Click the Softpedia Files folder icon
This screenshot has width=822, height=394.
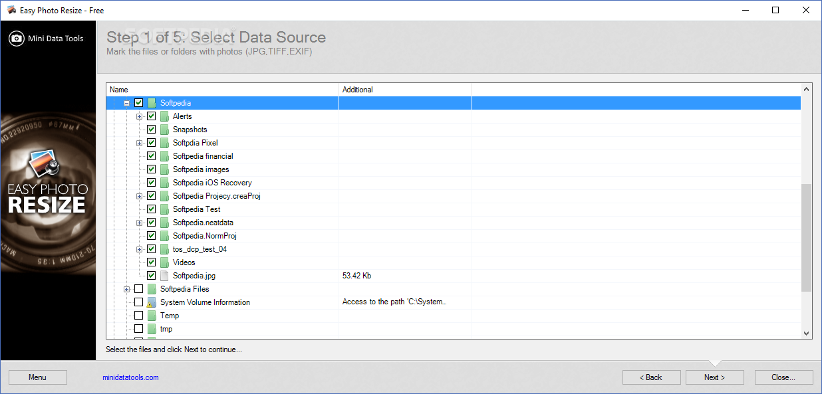(152, 289)
